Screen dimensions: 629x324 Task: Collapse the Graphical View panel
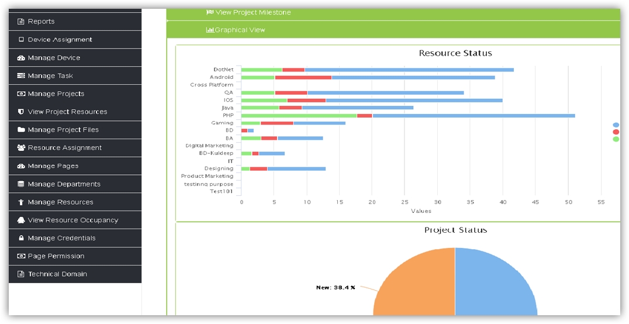393,30
